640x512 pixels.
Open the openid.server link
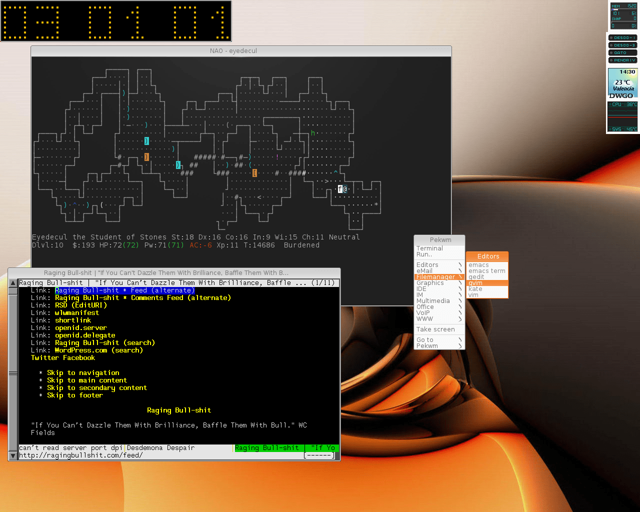click(x=81, y=328)
